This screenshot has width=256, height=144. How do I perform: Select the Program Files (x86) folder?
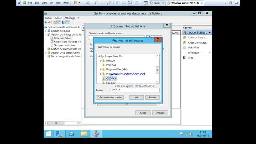coord(117,69)
